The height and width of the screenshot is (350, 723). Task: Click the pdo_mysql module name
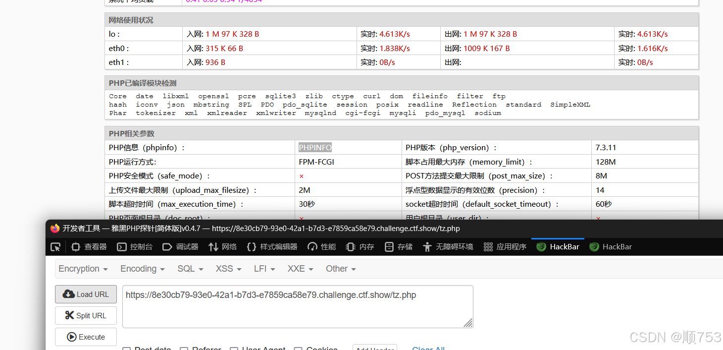[x=445, y=113]
